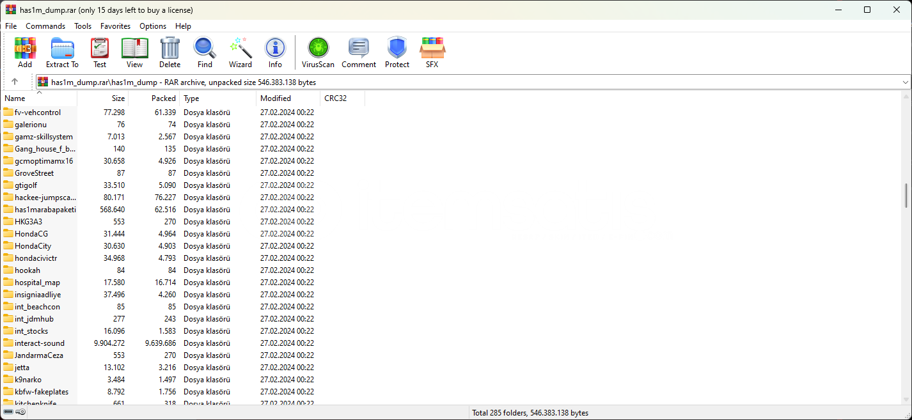Open the Extract To tool
The height and width of the screenshot is (420, 912).
62,51
